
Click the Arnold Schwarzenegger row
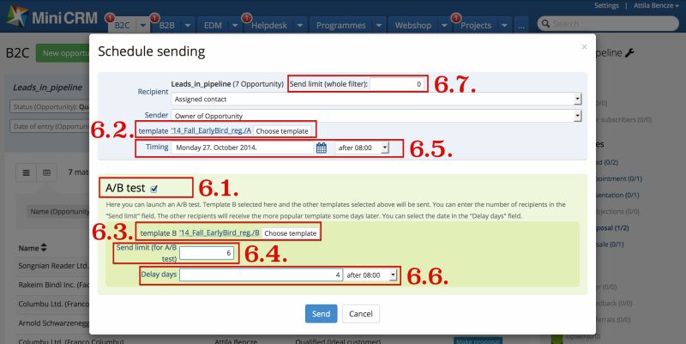54,323
